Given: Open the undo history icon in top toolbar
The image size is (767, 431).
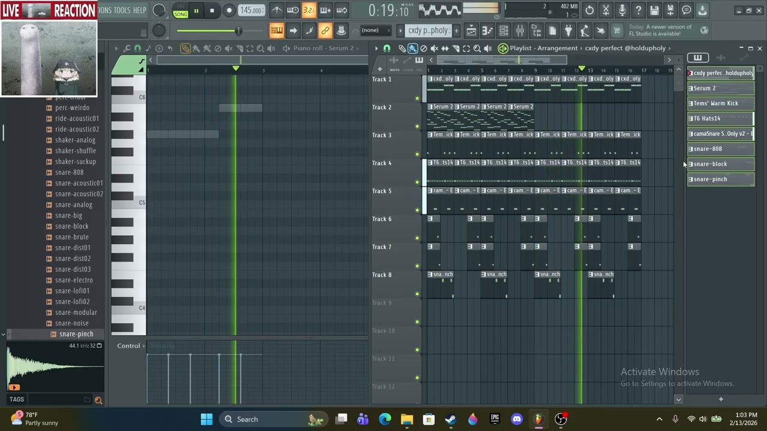Looking at the screenshot, I should 590,10.
